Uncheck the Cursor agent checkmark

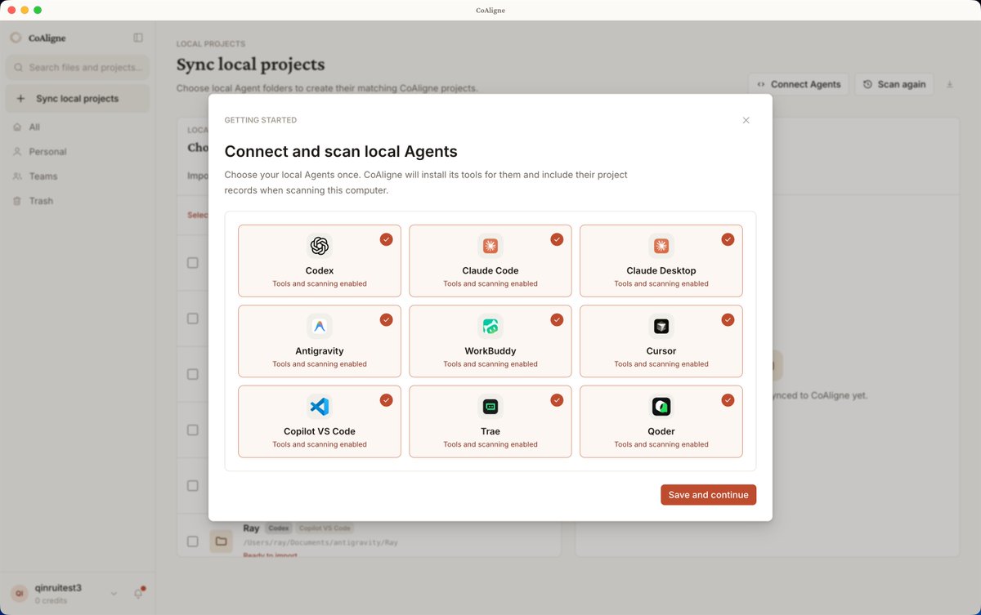pyautogui.click(x=728, y=319)
